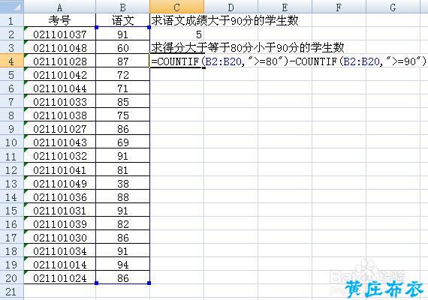Image resolution: width=428 pixels, height=300 pixels.
Task: Select column C header
Action: click(x=176, y=7)
